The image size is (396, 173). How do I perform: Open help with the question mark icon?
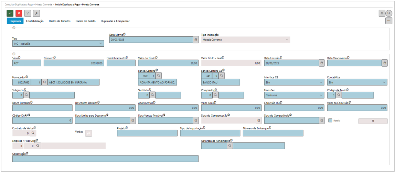point(28,13)
